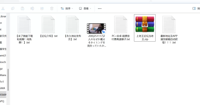Click the Rename icon in toolbar
This screenshot has width=200, height=105.
click(x=32, y=9)
